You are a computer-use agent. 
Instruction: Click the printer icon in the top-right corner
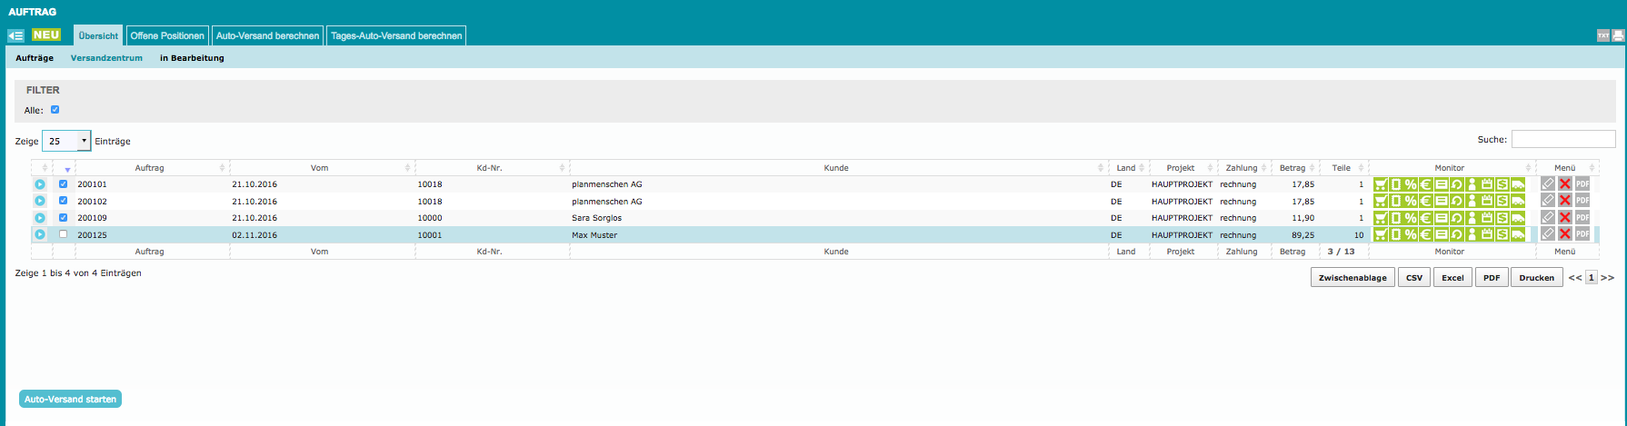1618,35
